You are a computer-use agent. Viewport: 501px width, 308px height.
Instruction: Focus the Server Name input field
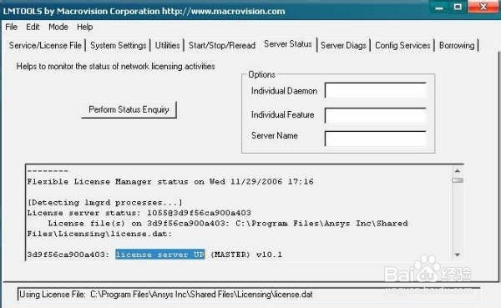tap(376, 139)
